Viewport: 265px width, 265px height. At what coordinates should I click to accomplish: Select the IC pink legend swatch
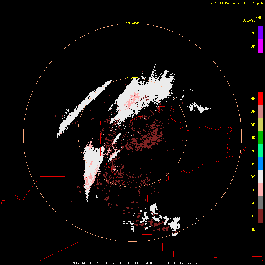260,190
